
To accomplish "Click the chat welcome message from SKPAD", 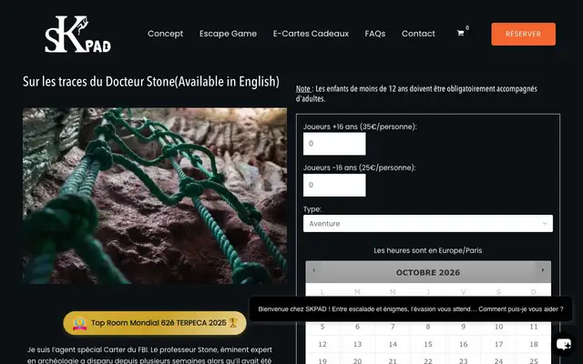I will click(411, 309).
